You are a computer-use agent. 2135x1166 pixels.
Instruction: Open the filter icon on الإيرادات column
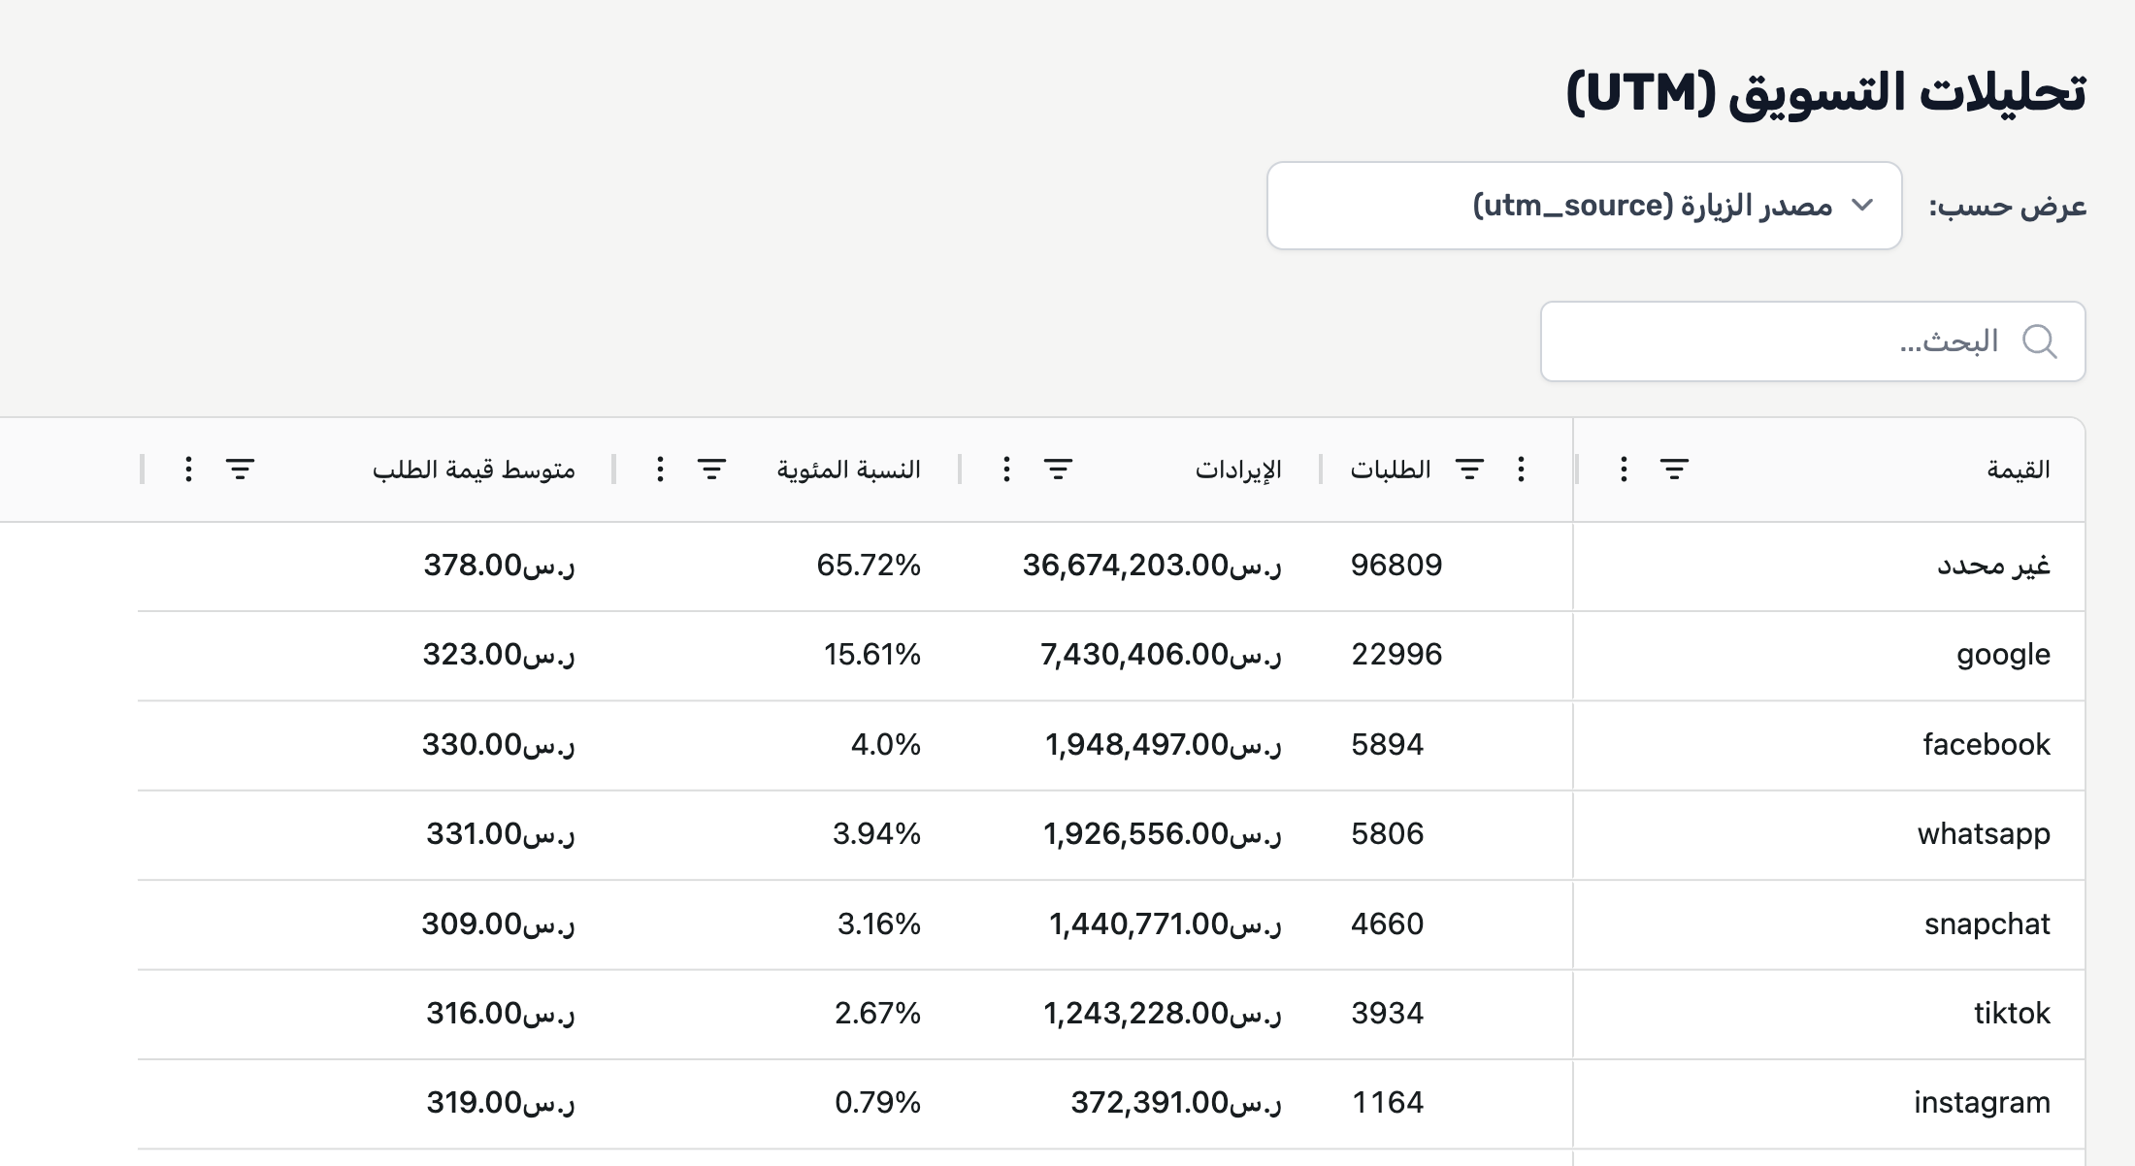[1056, 469]
